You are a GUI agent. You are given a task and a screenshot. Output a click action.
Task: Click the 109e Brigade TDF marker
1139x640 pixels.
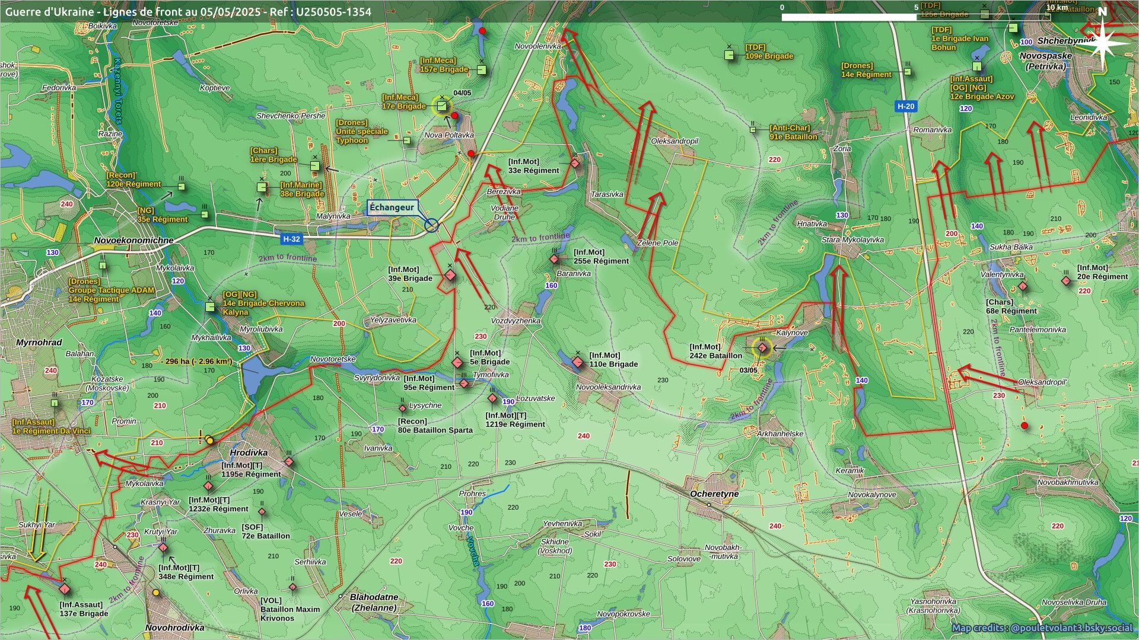(x=730, y=55)
